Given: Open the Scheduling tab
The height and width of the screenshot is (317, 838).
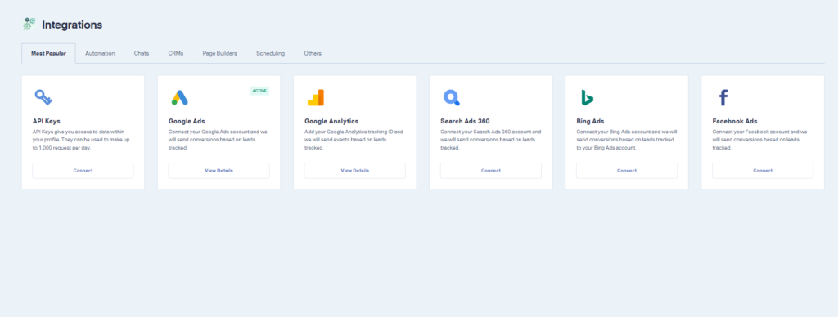Looking at the screenshot, I should pyautogui.click(x=270, y=53).
